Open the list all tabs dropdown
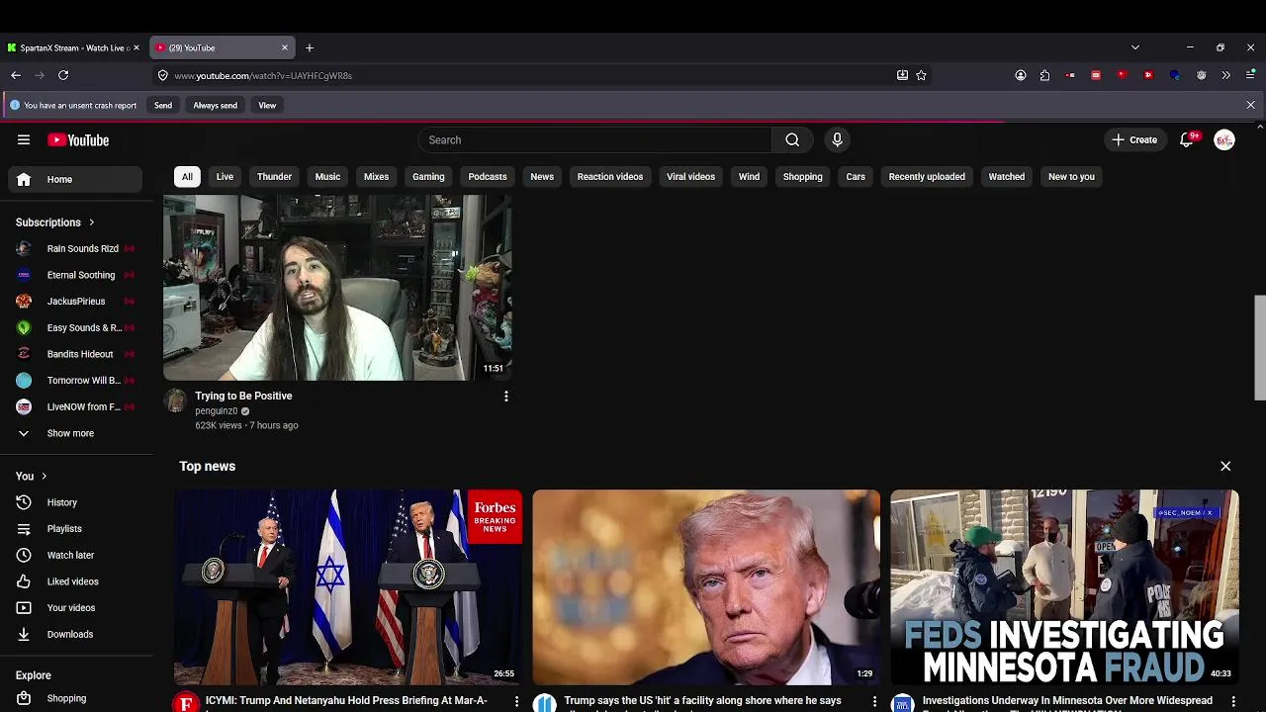This screenshot has width=1266, height=712. pos(1134,47)
